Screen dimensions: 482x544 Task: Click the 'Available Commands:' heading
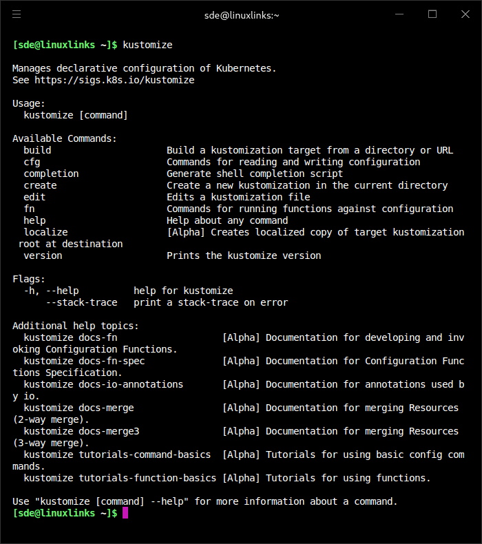coord(65,139)
